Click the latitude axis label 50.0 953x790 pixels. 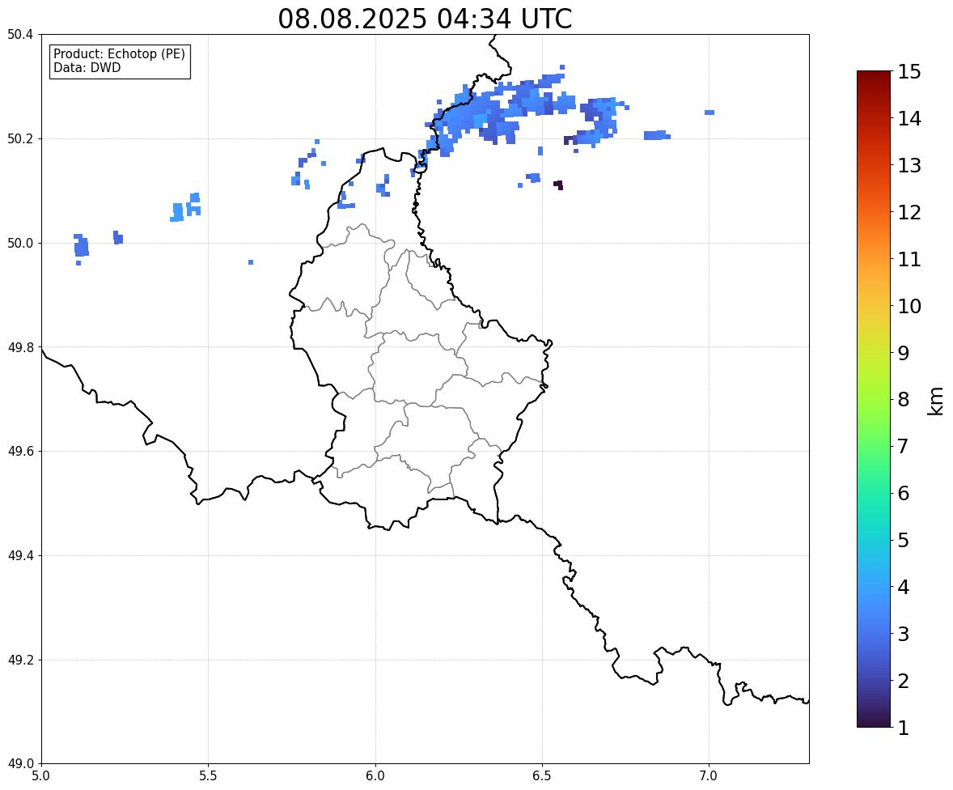(x=19, y=244)
